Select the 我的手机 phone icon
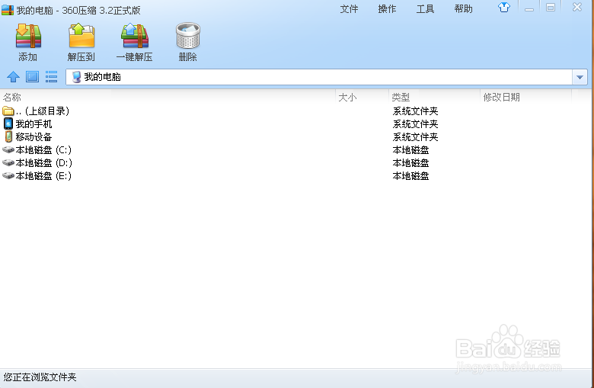Screen dimensions: 594x388 [8, 123]
